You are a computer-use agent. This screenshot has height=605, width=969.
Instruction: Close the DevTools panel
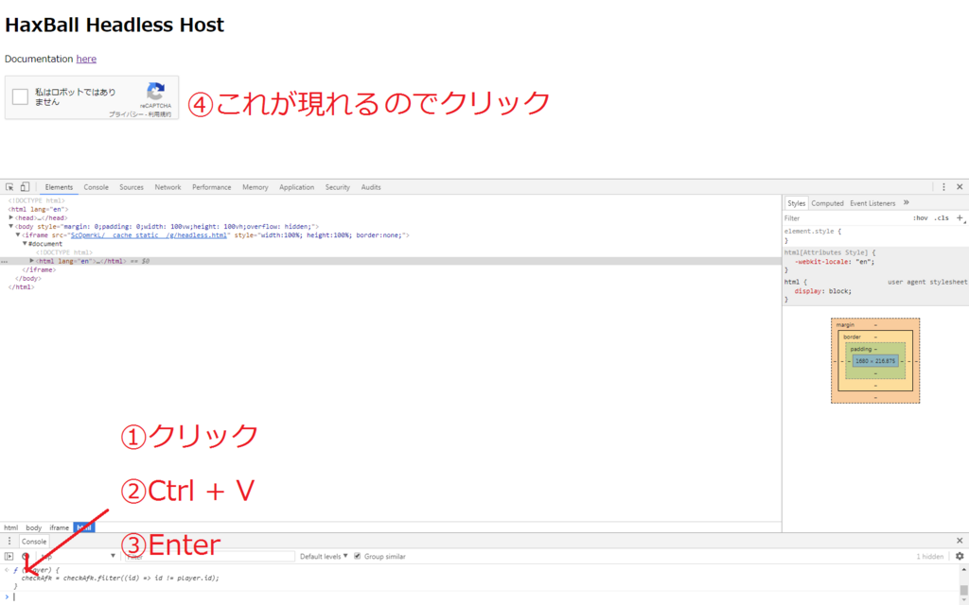point(960,187)
